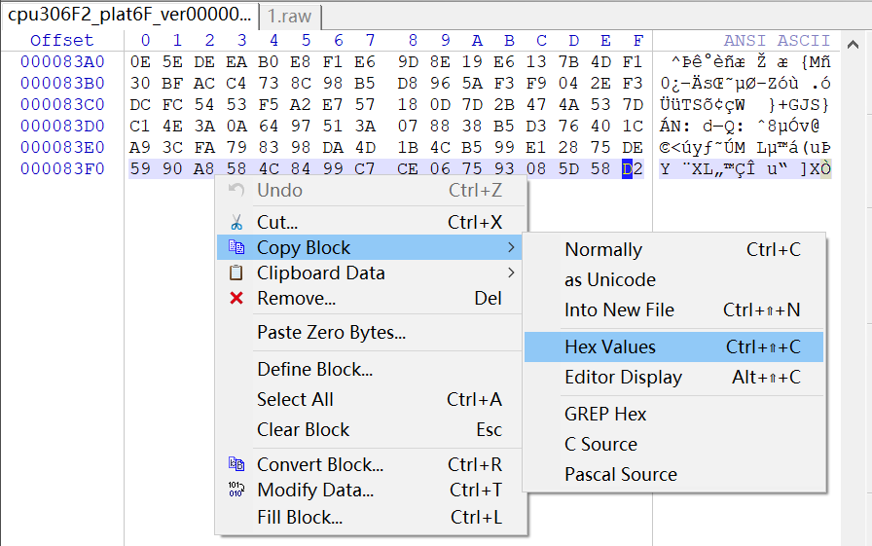Click the Undo arrow icon
Image resolution: width=872 pixels, height=546 pixels.
(236, 190)
